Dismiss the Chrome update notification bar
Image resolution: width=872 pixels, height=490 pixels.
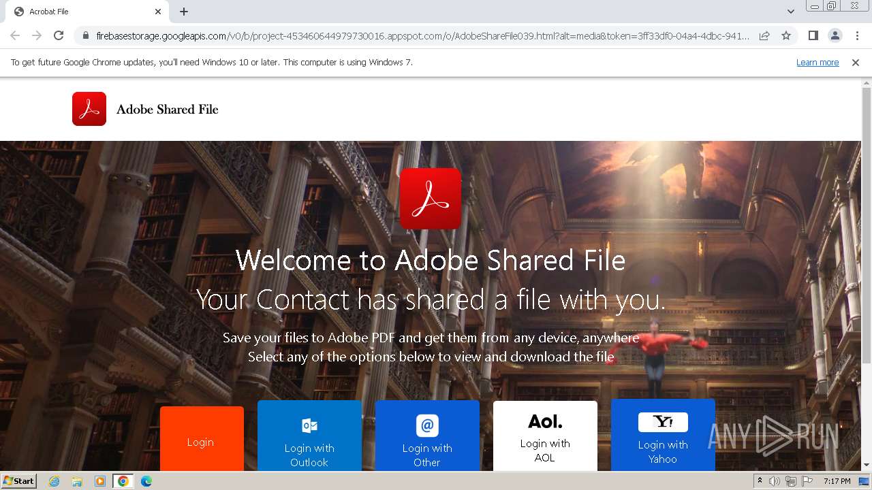[856, 62]
